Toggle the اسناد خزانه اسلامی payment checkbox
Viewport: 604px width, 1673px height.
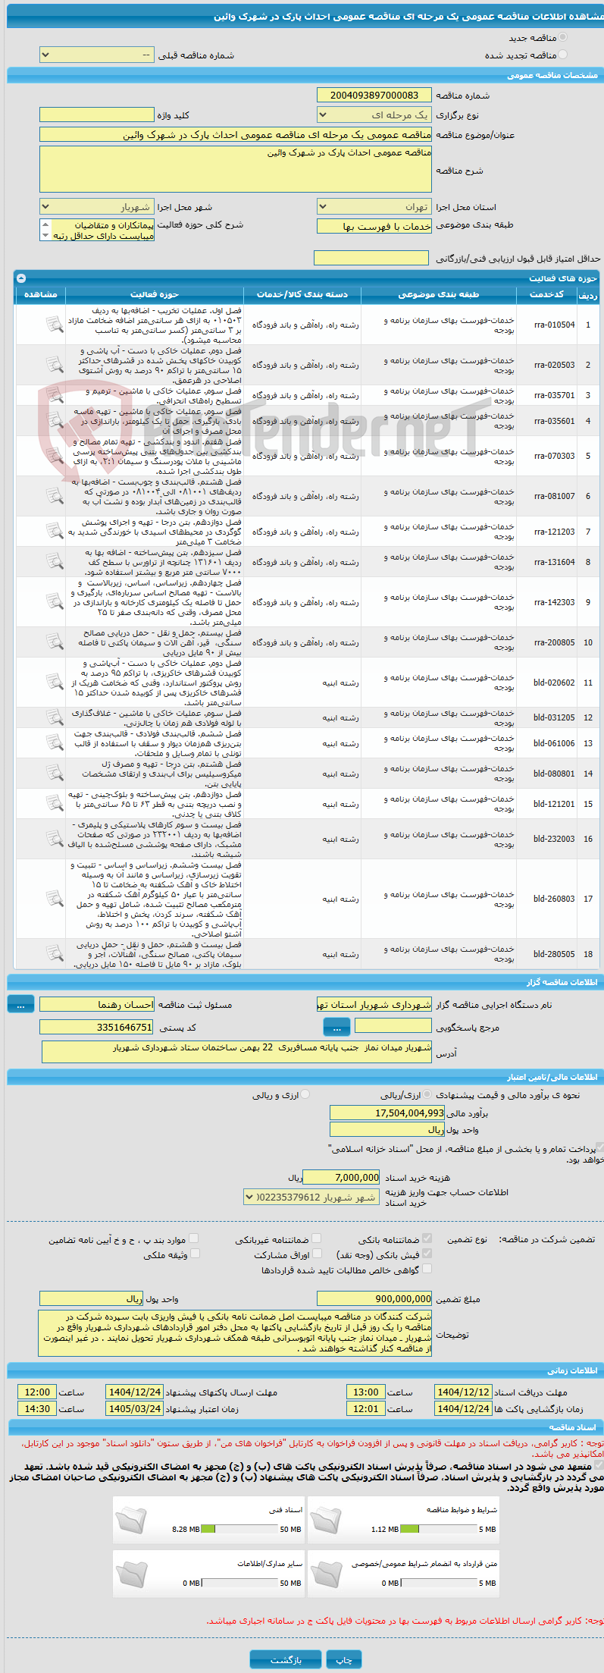pos(600,1148)
